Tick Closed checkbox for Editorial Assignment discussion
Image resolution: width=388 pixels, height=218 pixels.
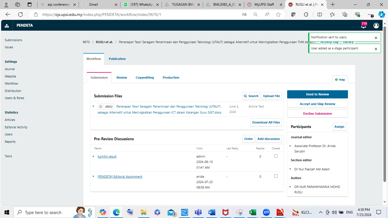(276, 176)
